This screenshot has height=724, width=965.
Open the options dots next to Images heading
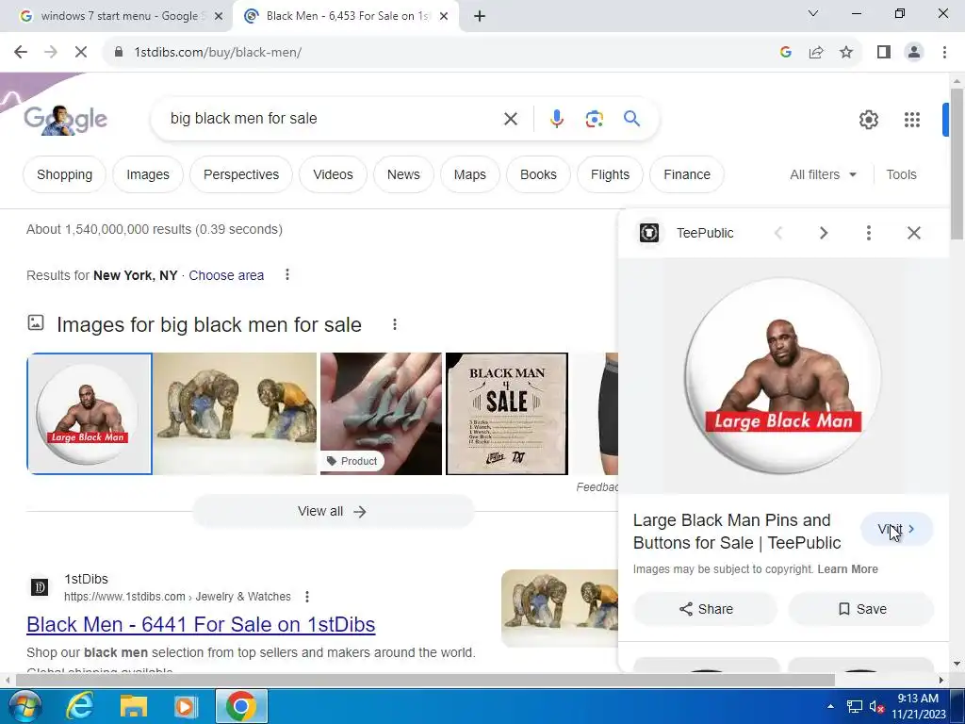[x=395, y=324]
